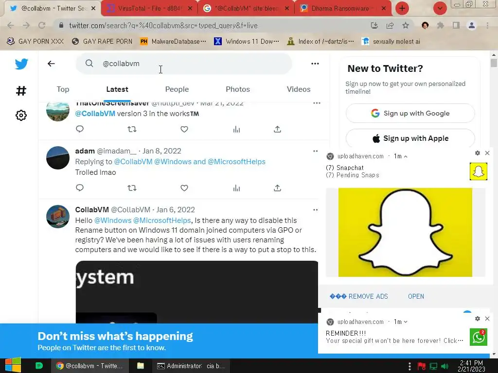The image size is (498, 373).
Task: Open the @MicrosoftHelps mention in the CollabVM tweet
Action: pos(162,220)
